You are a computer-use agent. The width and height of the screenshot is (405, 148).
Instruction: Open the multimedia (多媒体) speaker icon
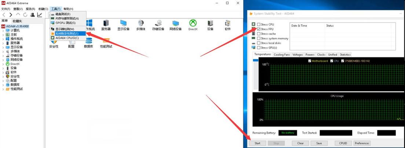pos(141,24)
